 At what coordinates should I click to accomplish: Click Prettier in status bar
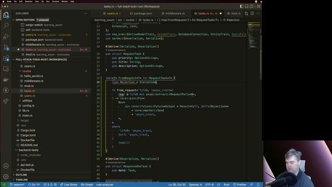[240, 185]
